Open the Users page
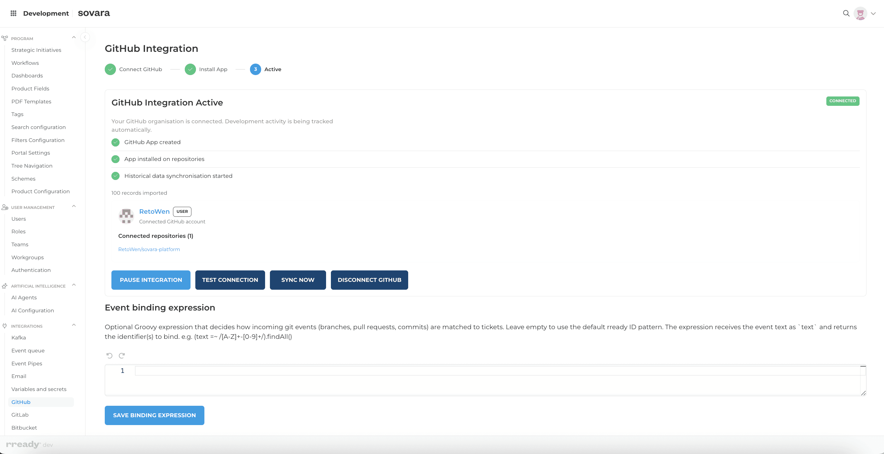The image size is (884, 454). point(18,219)
